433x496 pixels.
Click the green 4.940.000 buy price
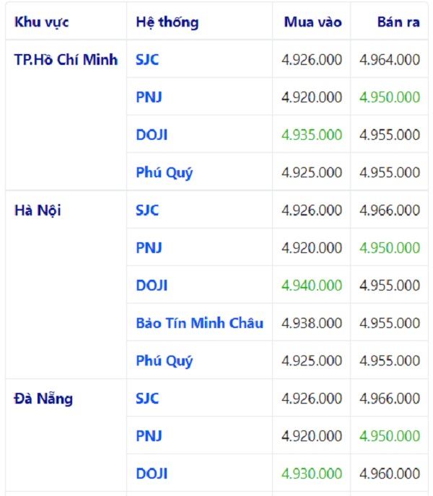pyautogui.click(x=312, y=285)
